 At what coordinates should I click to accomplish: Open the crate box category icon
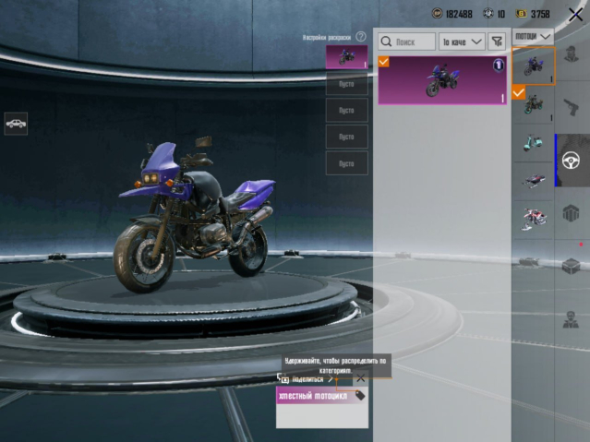pyautogui.click(x=571, y=266)
